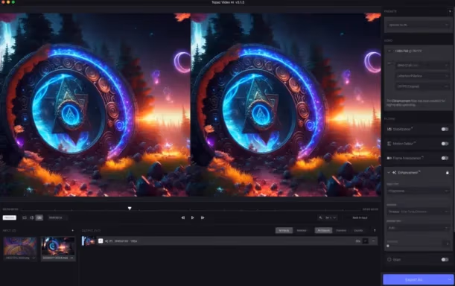The width and height of the screenshot is (455, 286).
Task: Step forward one frame
Action: click(x=203, y=217)
